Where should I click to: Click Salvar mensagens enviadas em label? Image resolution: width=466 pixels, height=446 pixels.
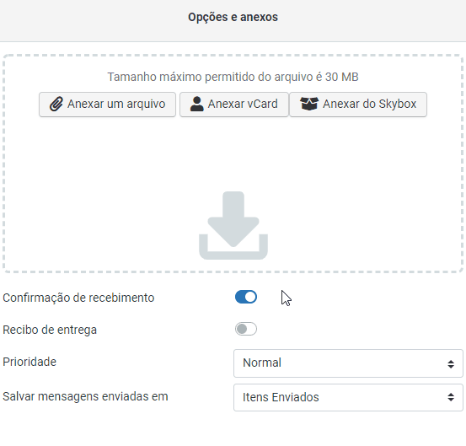point(85,396)
